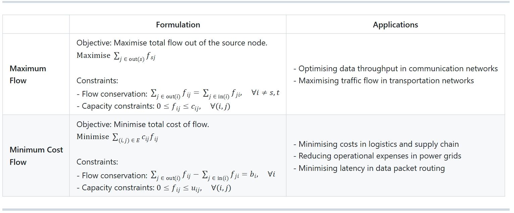Click the Formulation column header
514x213 pixels.
tap(178, 25)
